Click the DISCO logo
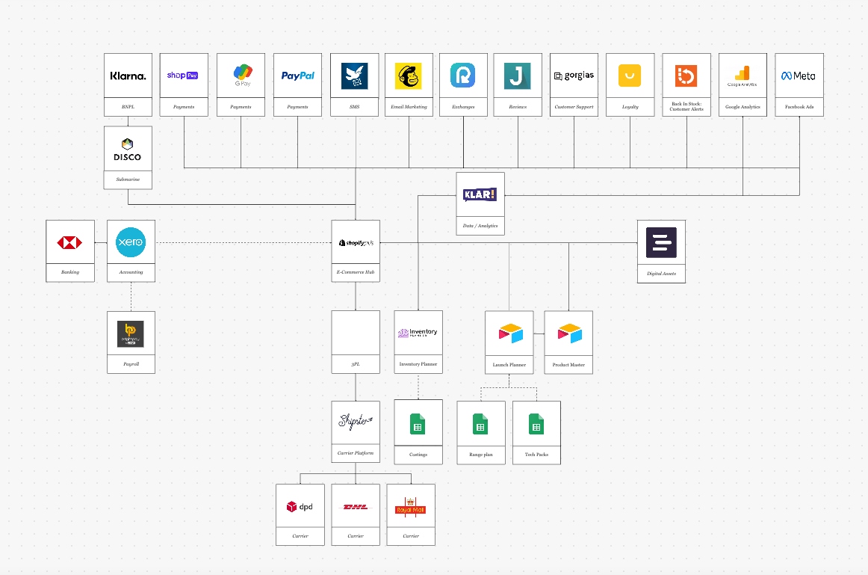Screen dimensions: 868x575 [x=127, y=150]
